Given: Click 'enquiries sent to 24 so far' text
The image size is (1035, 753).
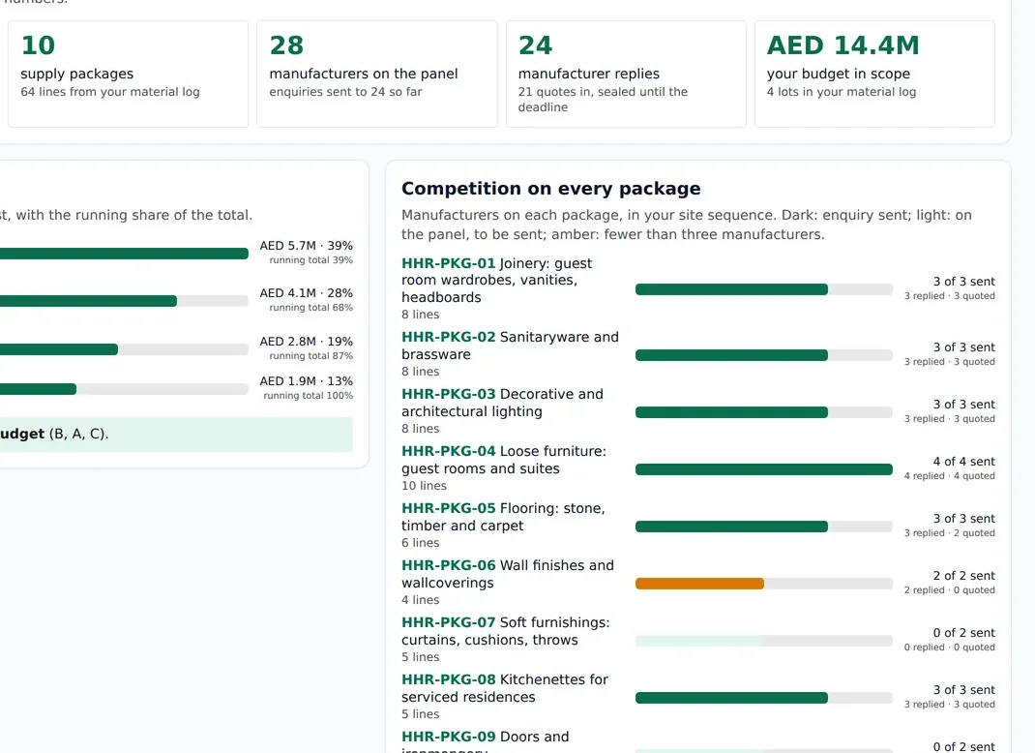Looking at the screenshot, I should pos(345,92).
